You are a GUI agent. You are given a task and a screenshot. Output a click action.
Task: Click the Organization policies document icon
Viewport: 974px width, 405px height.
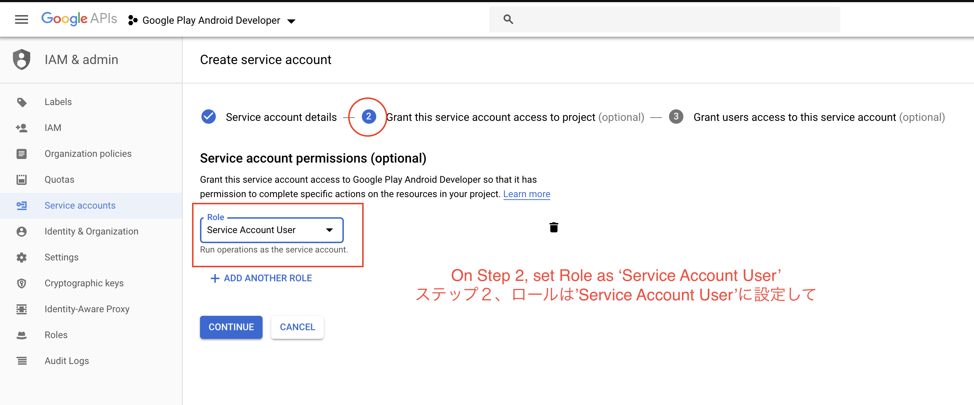(22, 154)
